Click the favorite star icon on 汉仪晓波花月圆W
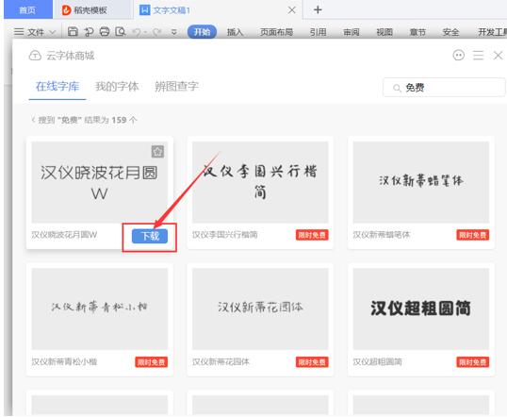The width and height of the screenshot is (507, 417). pyautogui.click(x=157, y=152)
